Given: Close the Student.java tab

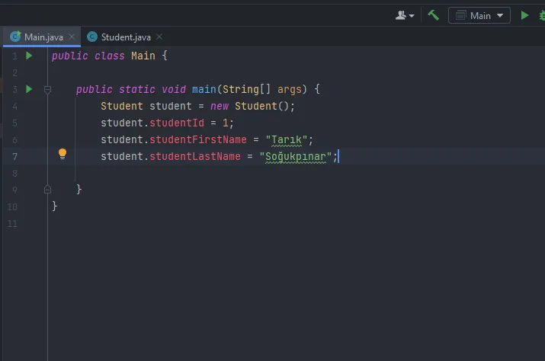Looking at the screenshot, I should point(159,37).
